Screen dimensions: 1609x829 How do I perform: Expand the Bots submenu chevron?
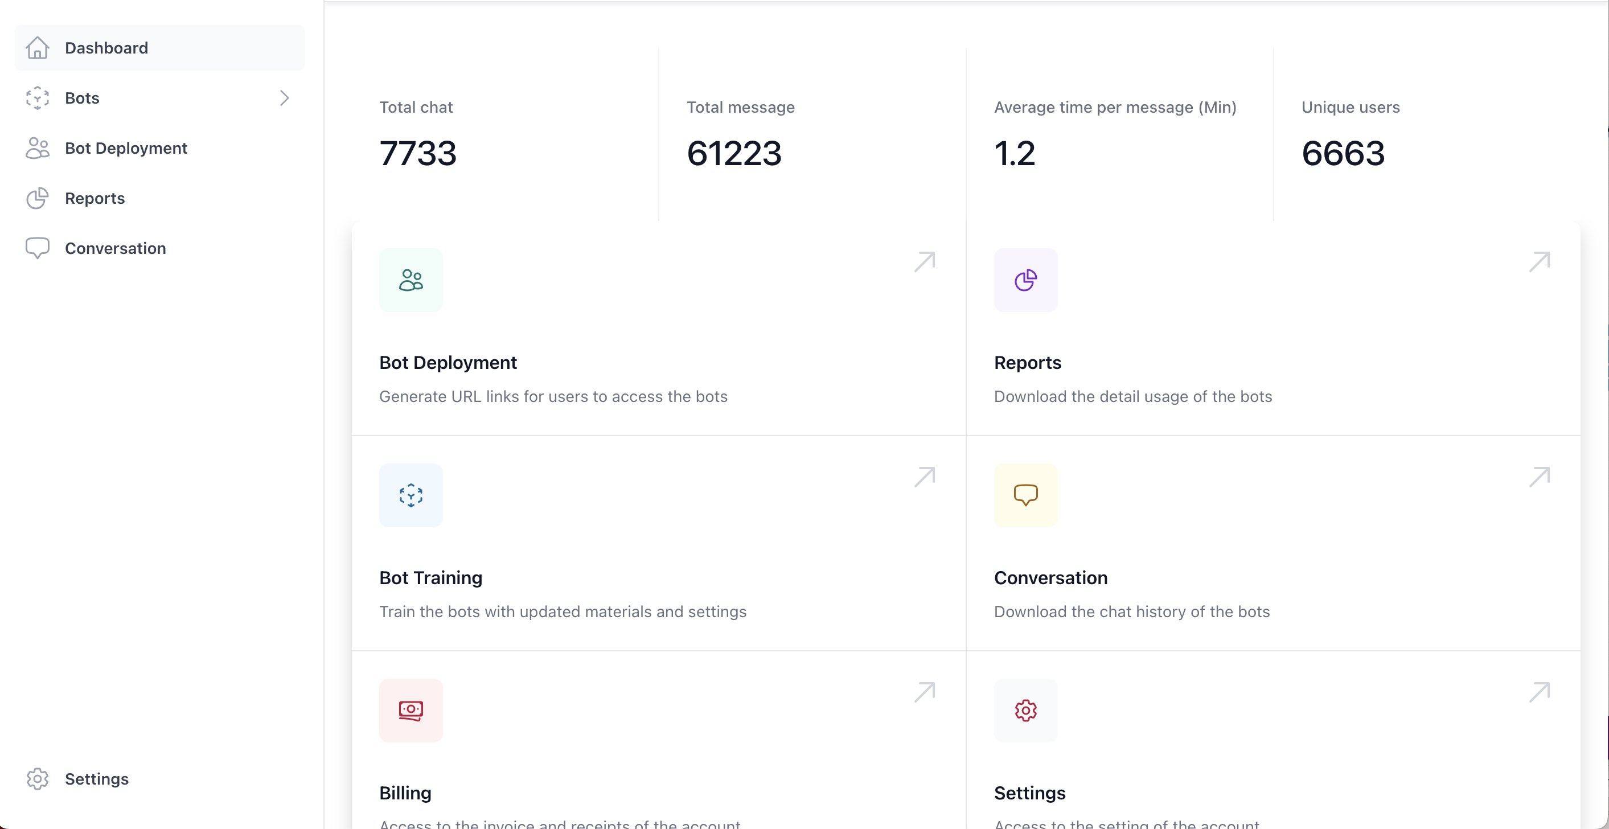[284, 98]
